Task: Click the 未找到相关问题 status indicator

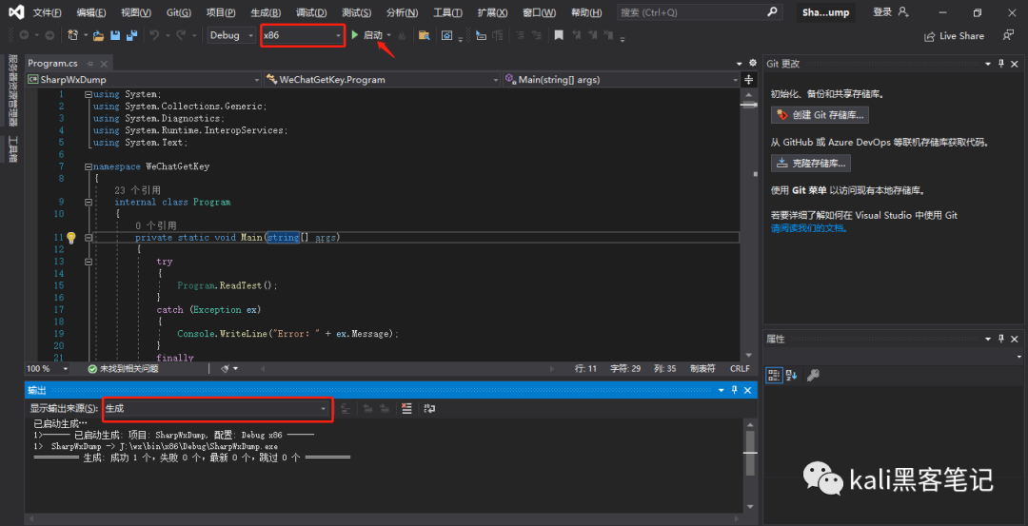Action: tap(123, 369)
